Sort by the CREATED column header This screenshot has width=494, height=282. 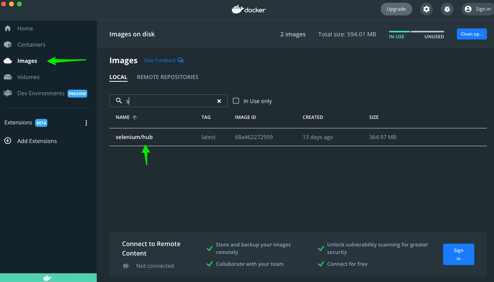point(313,117)
